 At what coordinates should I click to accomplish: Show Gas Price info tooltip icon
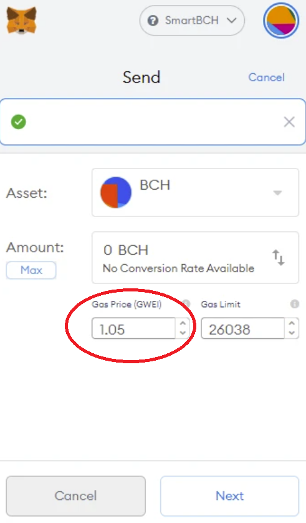pyautogui.click(x=186, y=303)
